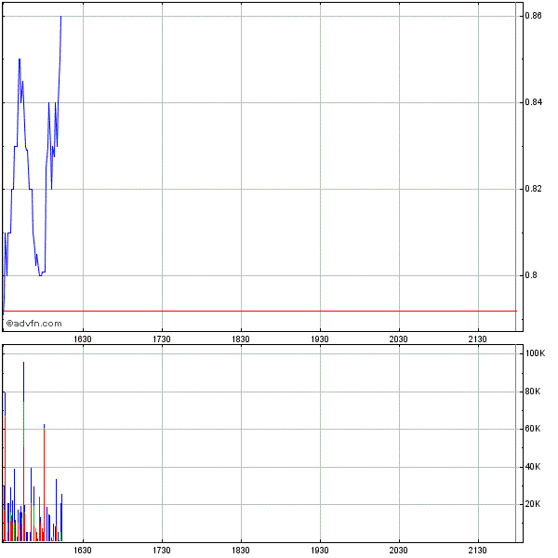Click the 80K volume axis label
Image resolution: width=558 pixels, height=558 pixels.
533,392
